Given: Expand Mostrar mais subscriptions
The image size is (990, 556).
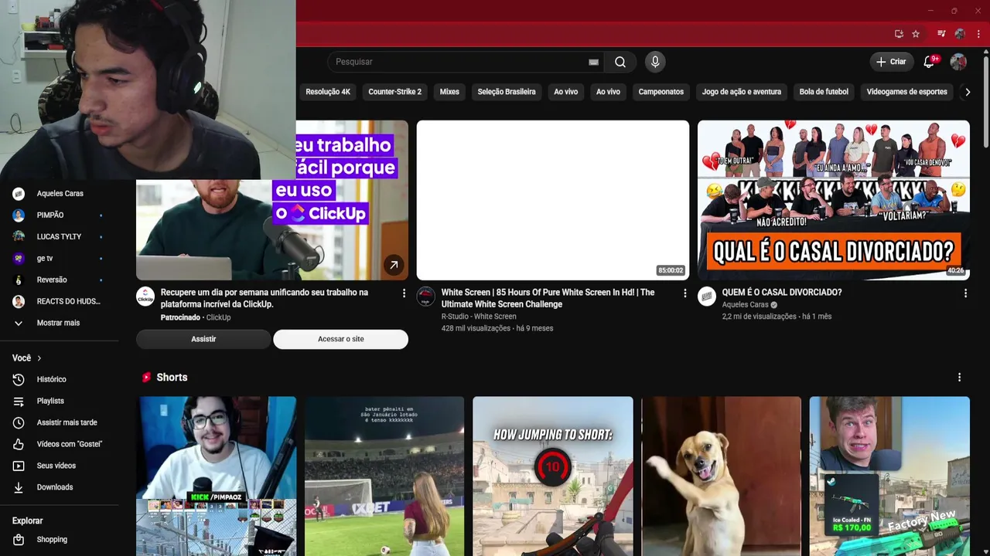Looking at the screenshot, I should 60,323.
